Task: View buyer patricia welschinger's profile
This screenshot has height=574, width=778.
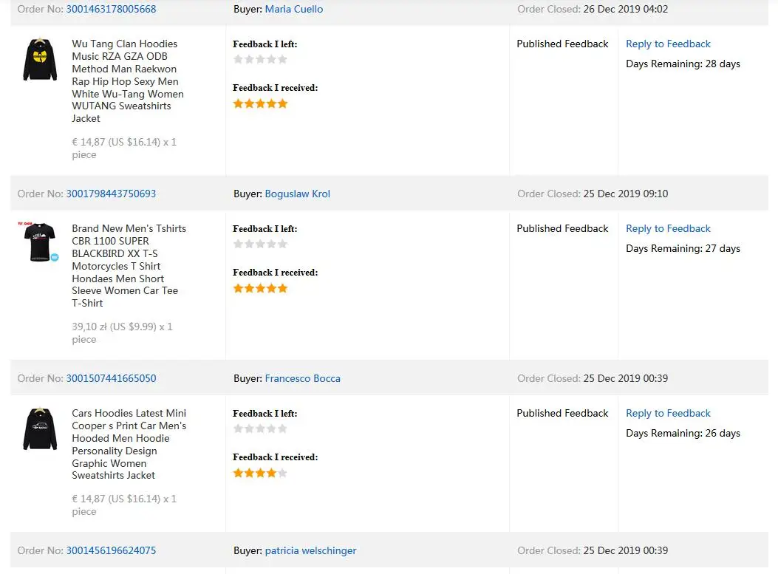Action: pyautogui.click(x=310, y=551)
